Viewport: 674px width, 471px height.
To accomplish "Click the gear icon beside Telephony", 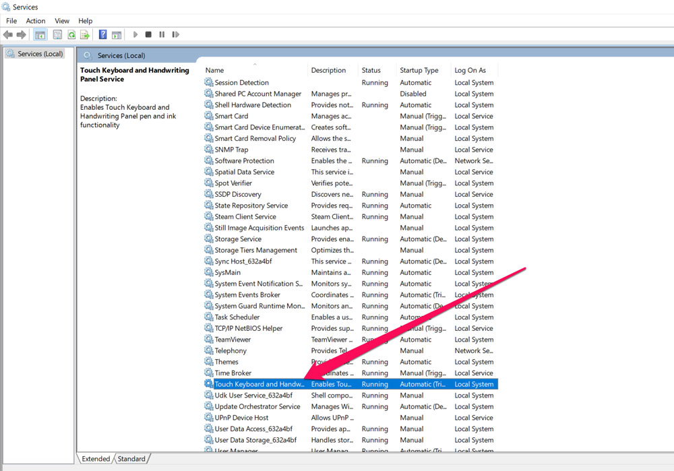I will click(209, 350).
